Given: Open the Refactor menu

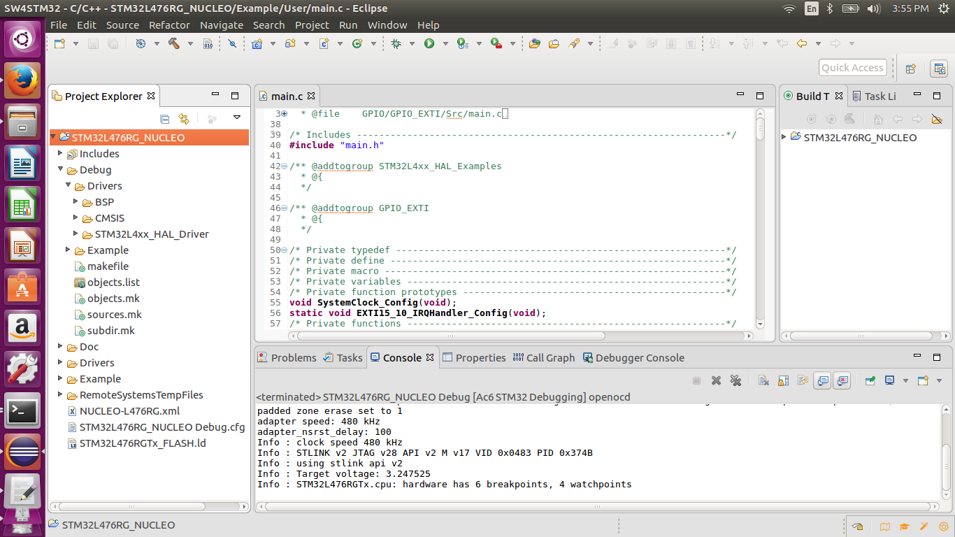Looking at the screenshot, I should pos(169,25).
